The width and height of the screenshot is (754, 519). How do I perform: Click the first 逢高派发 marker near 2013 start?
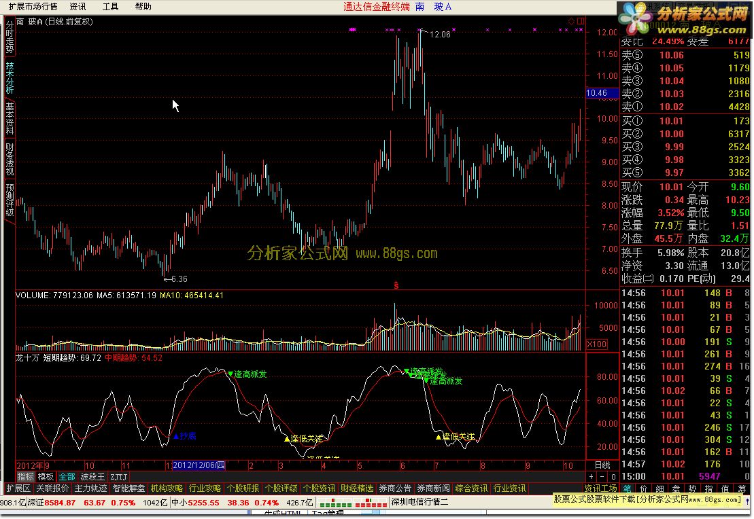click(x=247, y=374)
